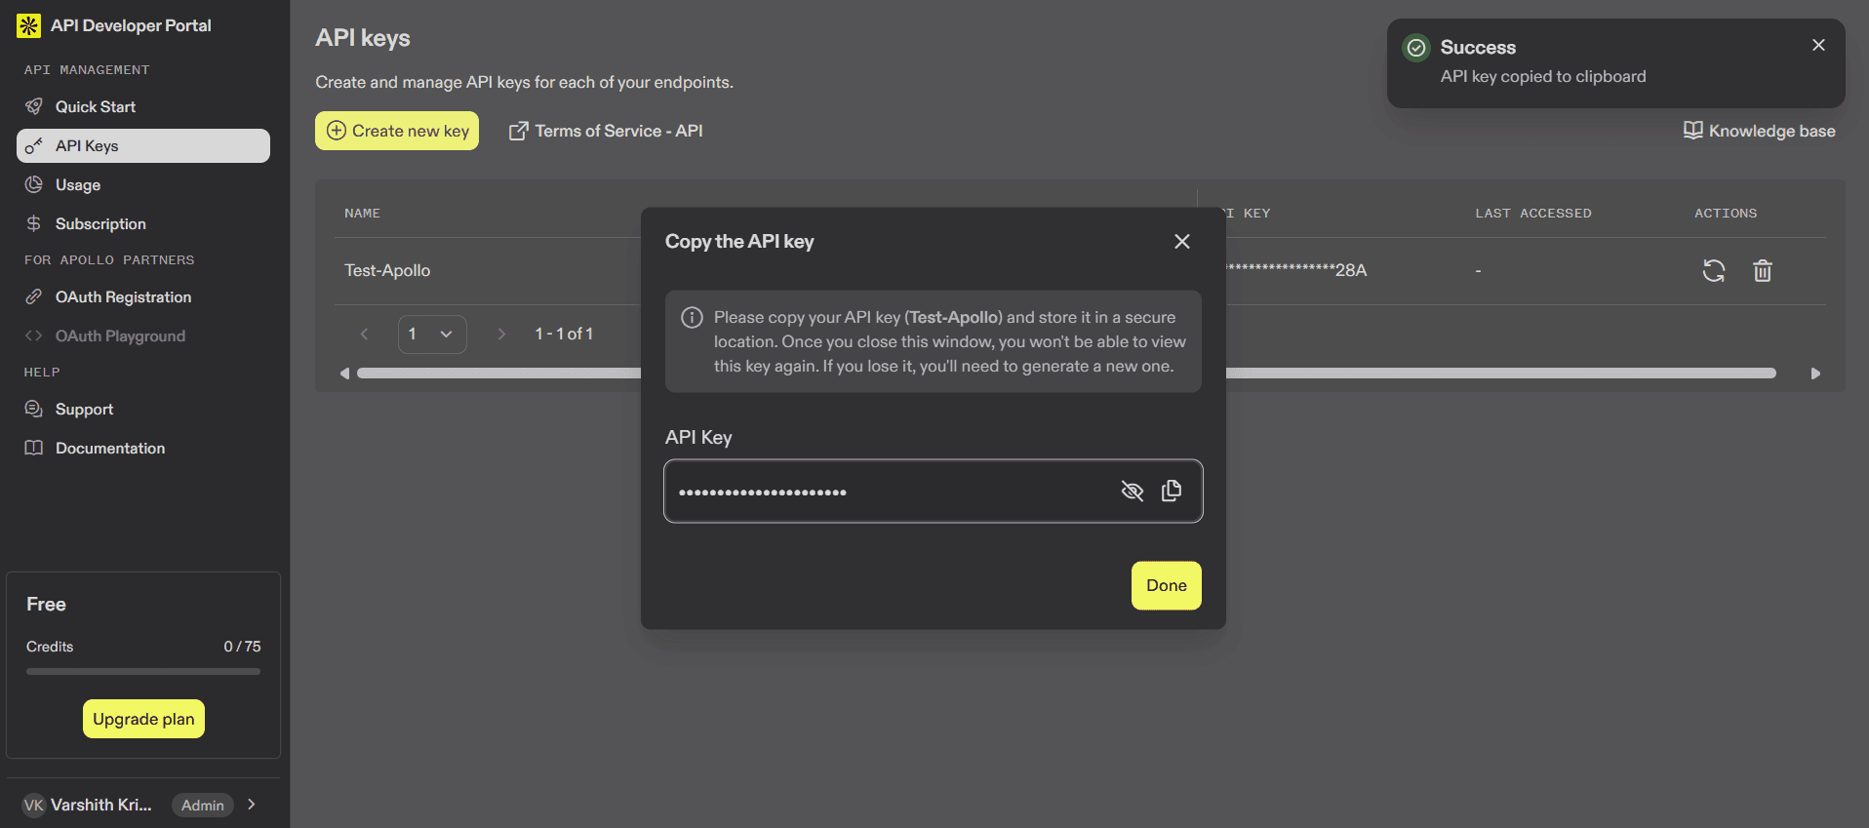Click the credits usage progress bar
This screenshot has width=1869, height=828.
(x=143, y=671)
